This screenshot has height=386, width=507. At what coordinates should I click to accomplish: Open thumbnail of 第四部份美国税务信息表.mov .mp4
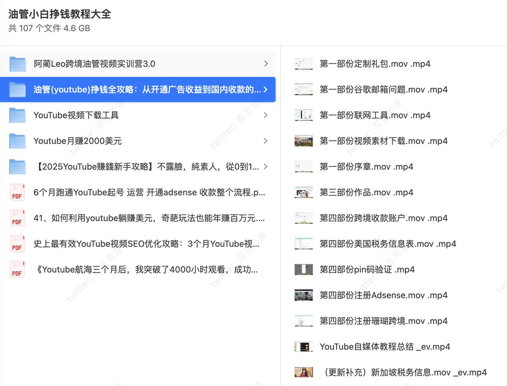304,244
